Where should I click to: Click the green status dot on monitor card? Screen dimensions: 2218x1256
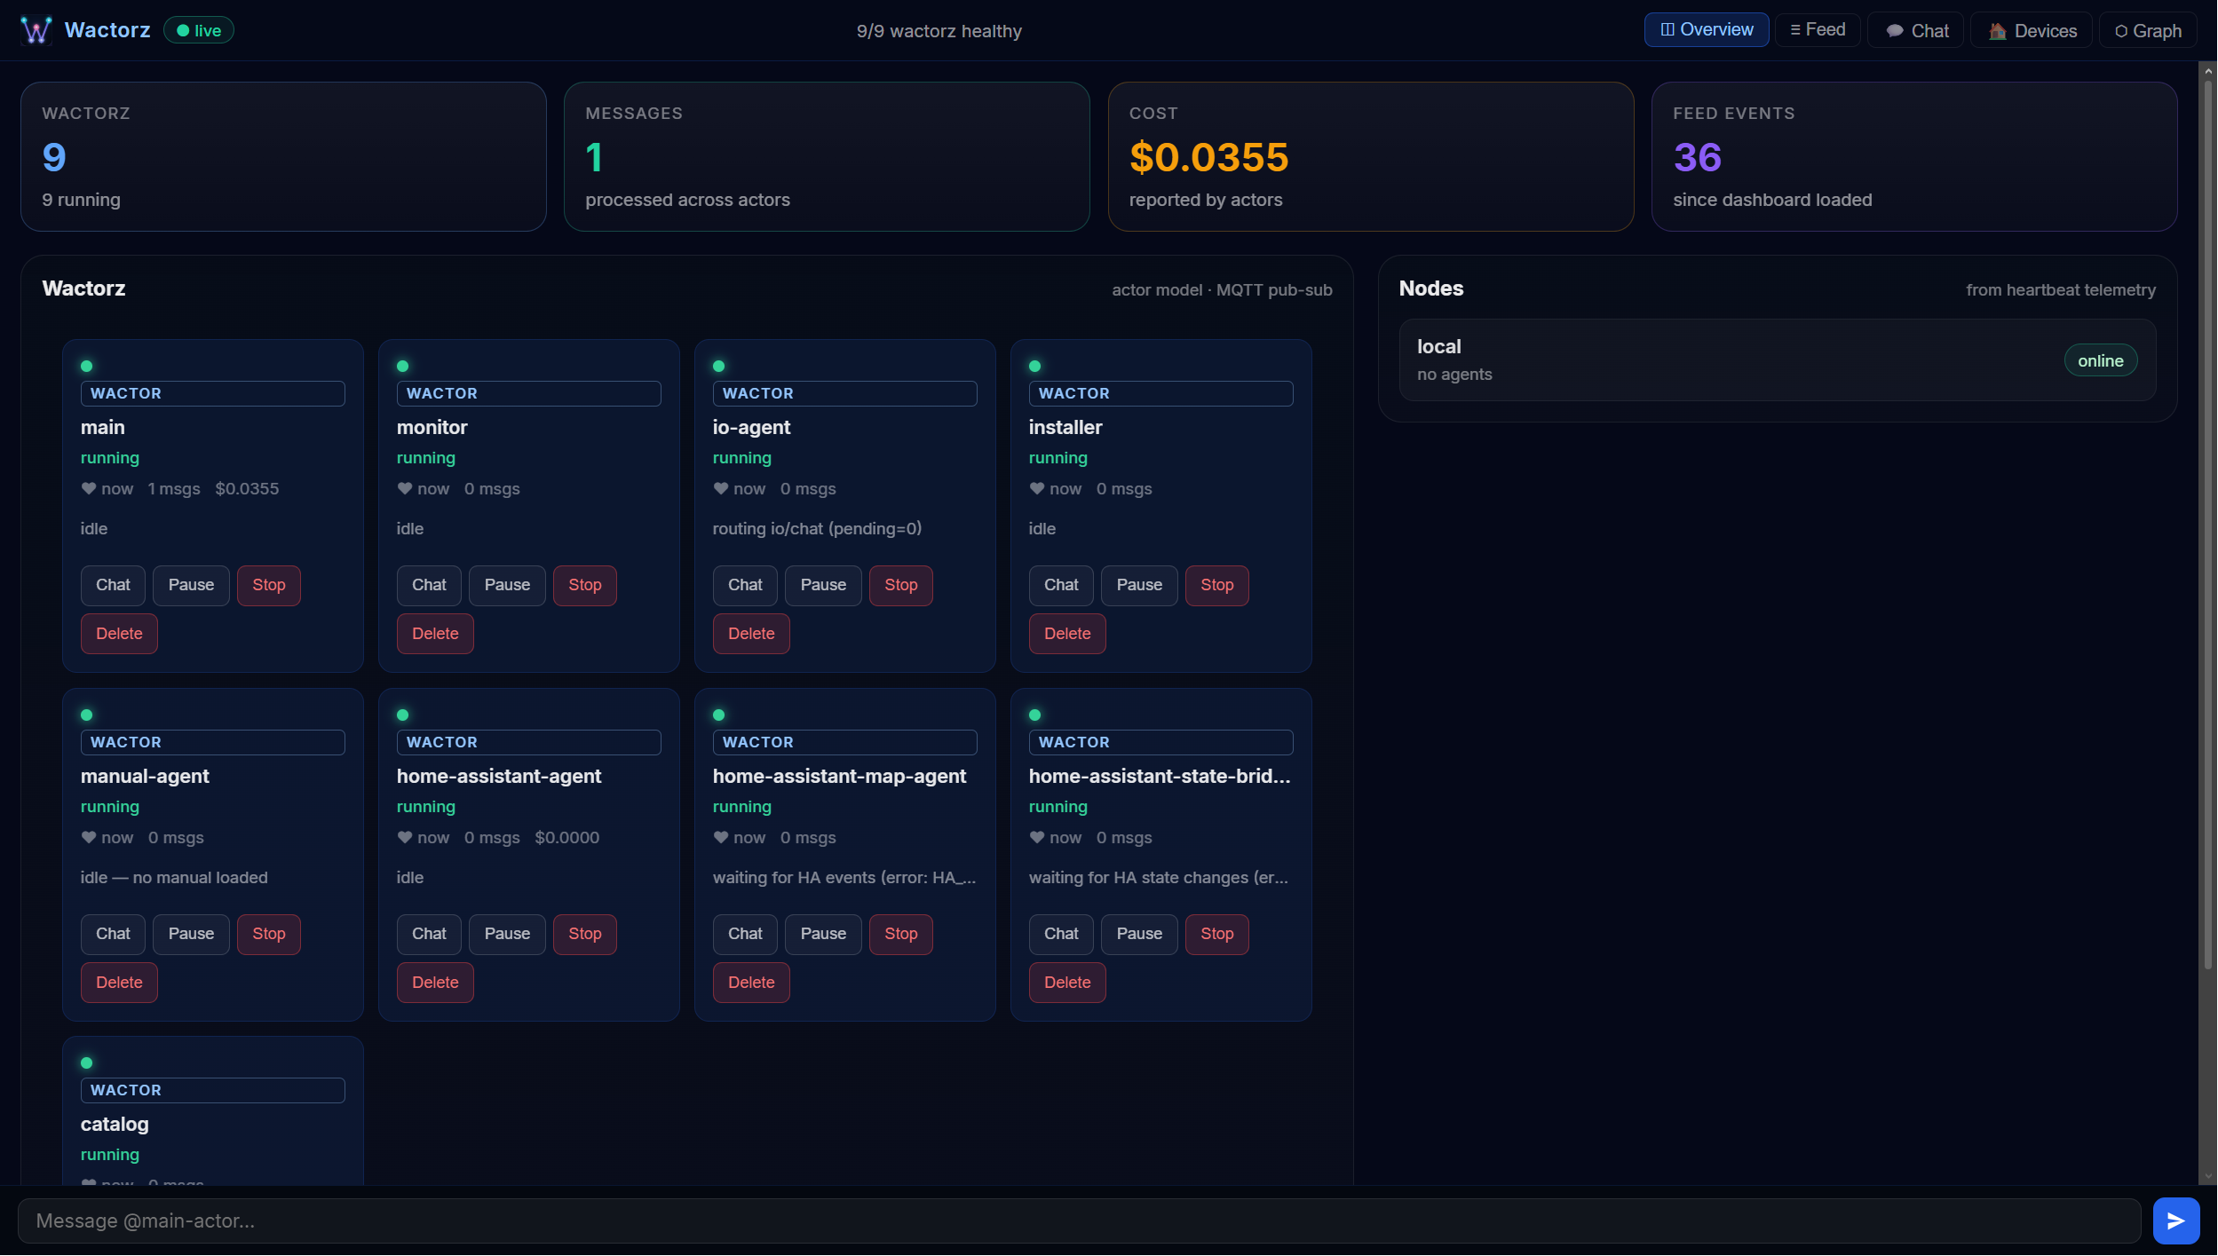point(402,366)
